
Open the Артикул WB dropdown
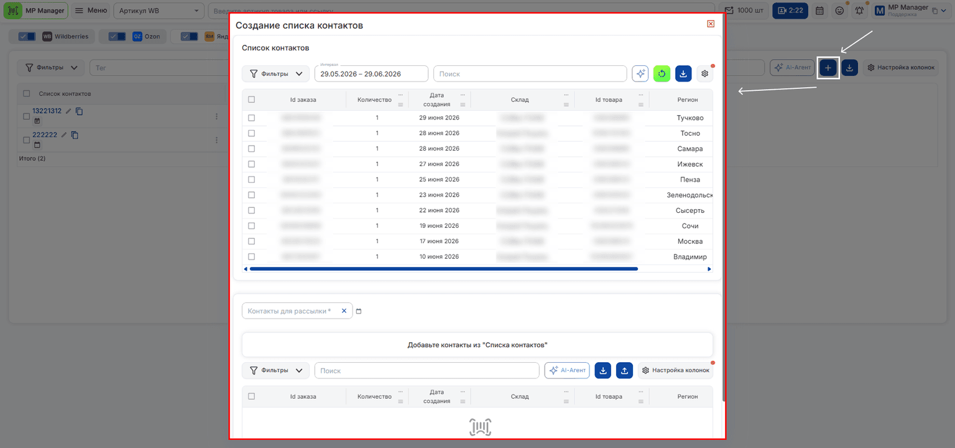tap(159, 11)
